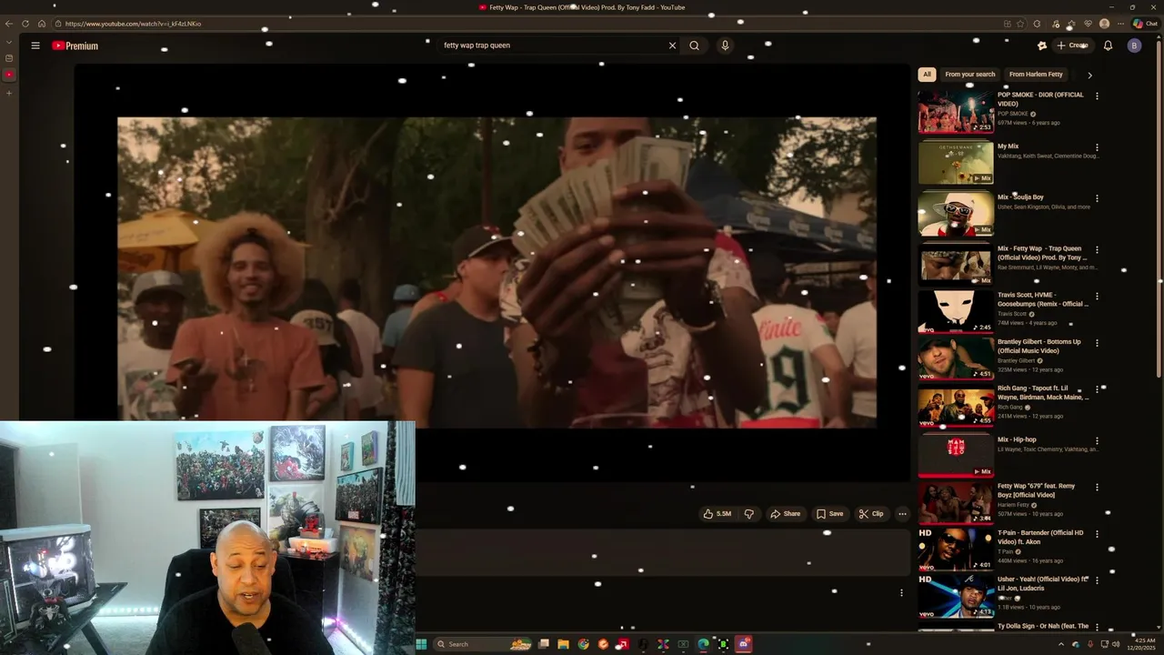Open options menu for Mix - Soulja Boy
The height and width of the screenshot is (655, 1164).
[1097, 198]
